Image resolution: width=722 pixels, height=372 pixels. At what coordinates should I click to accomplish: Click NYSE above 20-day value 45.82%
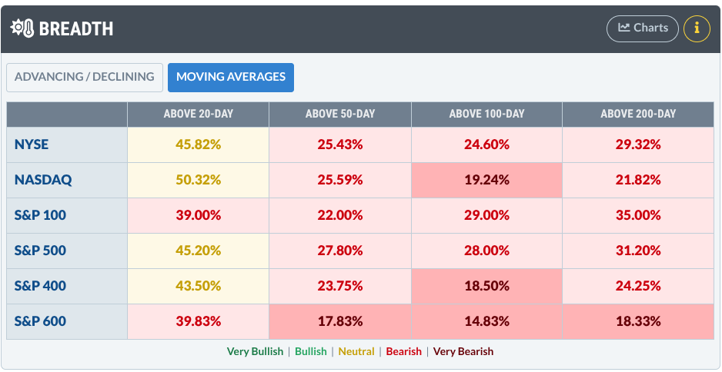click(198, 144)
